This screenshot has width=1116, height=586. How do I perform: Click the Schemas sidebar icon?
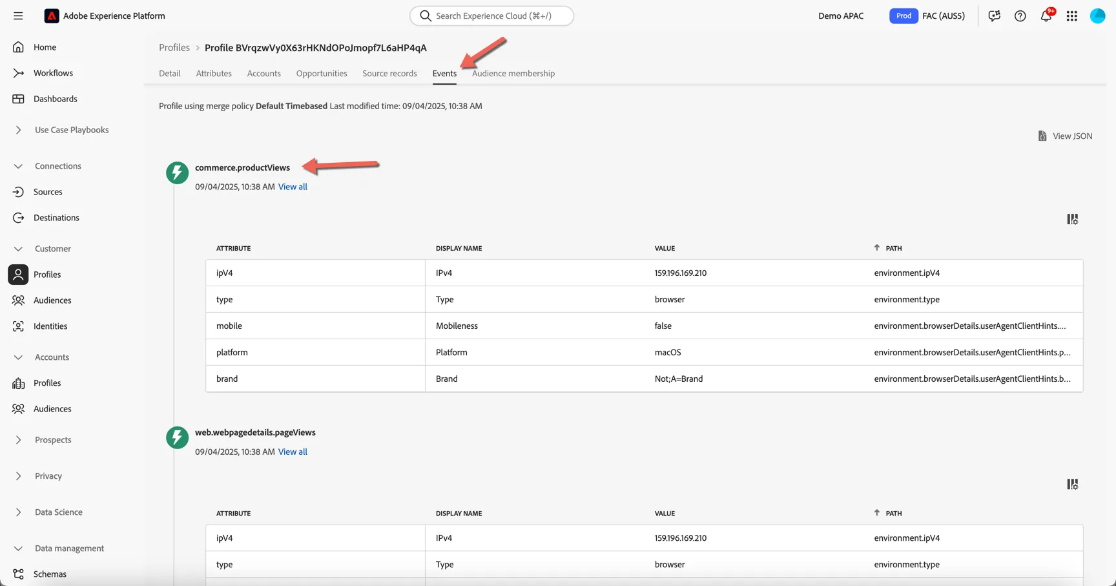click(x=18, y=574)
